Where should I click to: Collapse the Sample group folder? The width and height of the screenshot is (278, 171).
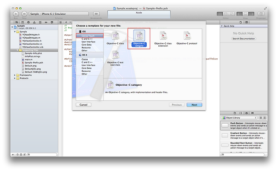[x=15, y=32]
